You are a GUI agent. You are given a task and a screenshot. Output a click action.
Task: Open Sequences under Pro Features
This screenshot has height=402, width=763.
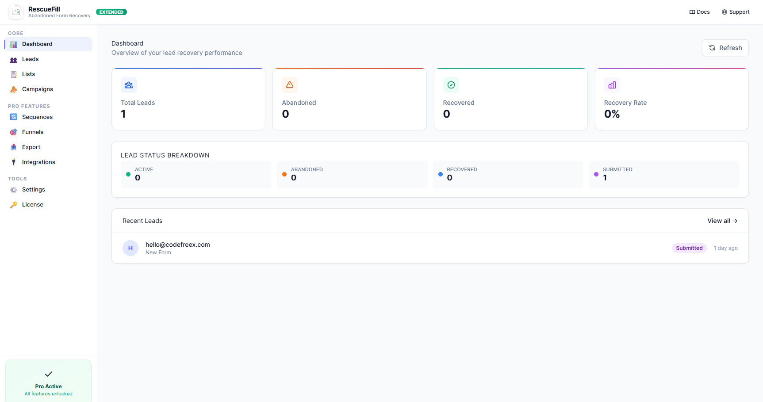[37, 117]
